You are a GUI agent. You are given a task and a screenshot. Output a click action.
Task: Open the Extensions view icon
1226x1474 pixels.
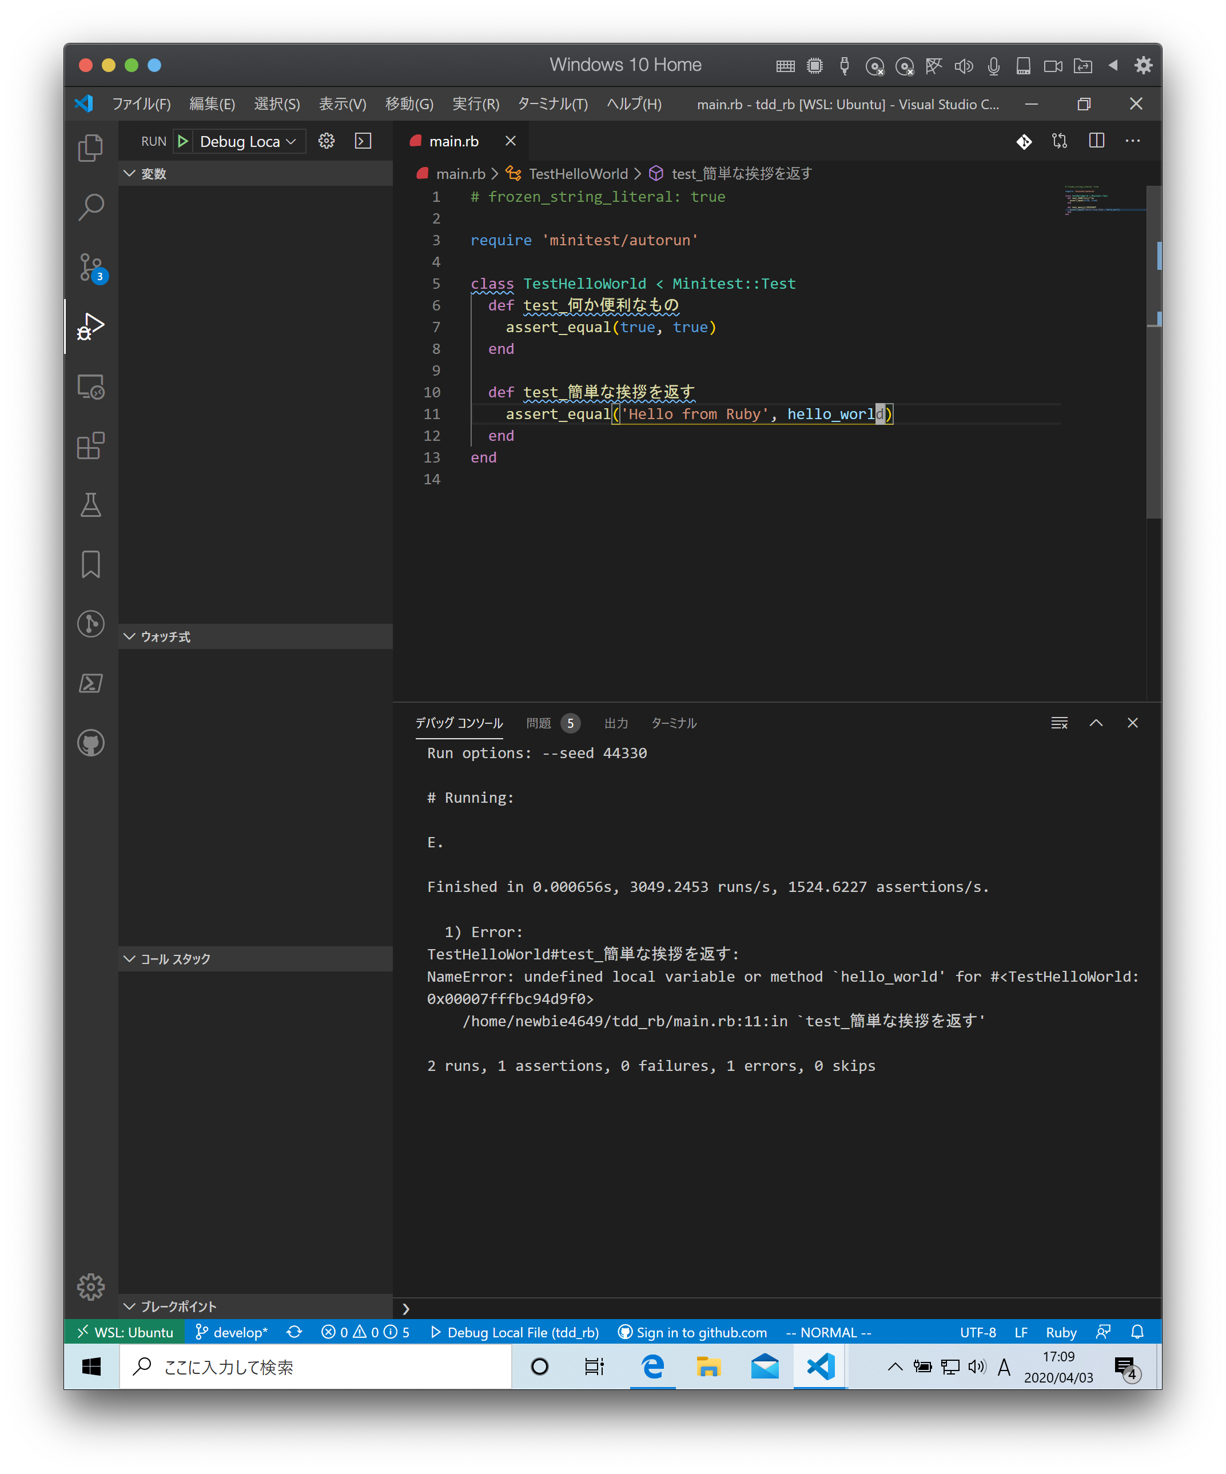coord(90,446)
